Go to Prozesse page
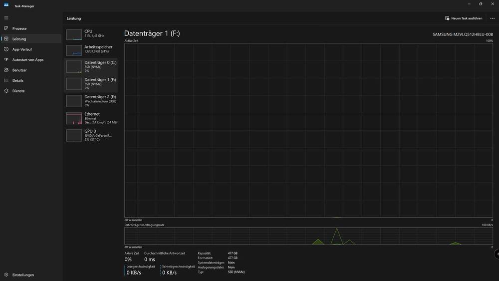 click(x=31, y=28)
